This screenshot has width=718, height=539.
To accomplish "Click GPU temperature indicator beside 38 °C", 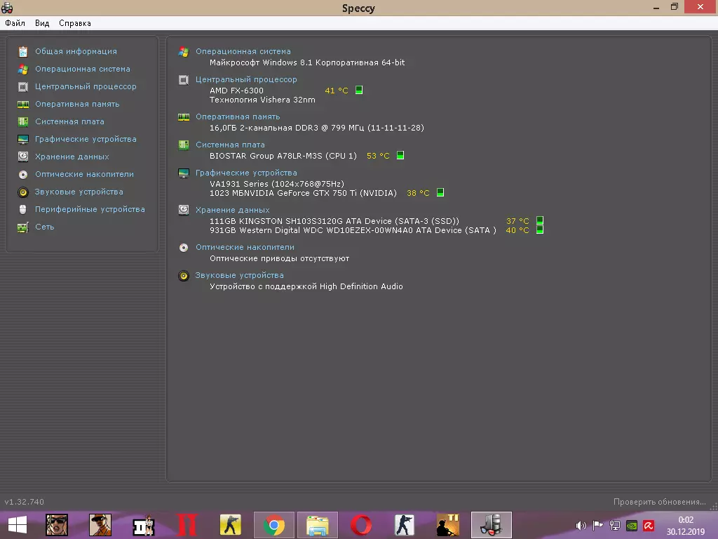I will point(440,193).
